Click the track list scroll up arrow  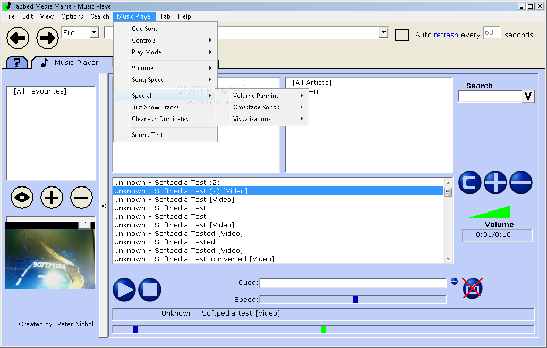pos(448,183)
